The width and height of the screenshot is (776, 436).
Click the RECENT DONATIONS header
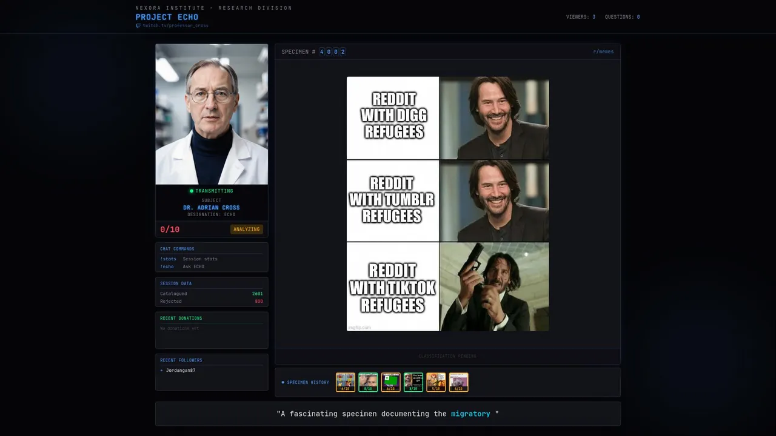click(181, 319)
